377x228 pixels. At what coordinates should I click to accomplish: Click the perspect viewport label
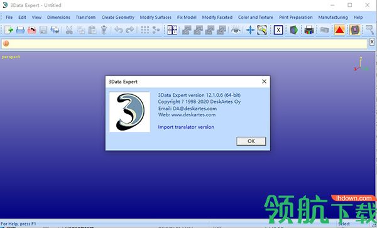pyautogui.click(x=11, y=57)
